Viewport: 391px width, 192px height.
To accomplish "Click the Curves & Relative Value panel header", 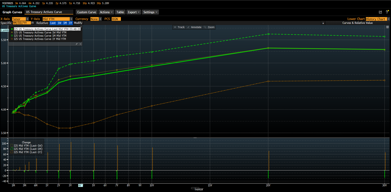I will [357, 23].
